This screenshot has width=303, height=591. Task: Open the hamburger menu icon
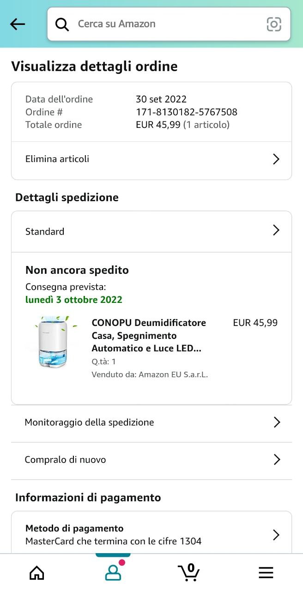(x=266, y=573)
